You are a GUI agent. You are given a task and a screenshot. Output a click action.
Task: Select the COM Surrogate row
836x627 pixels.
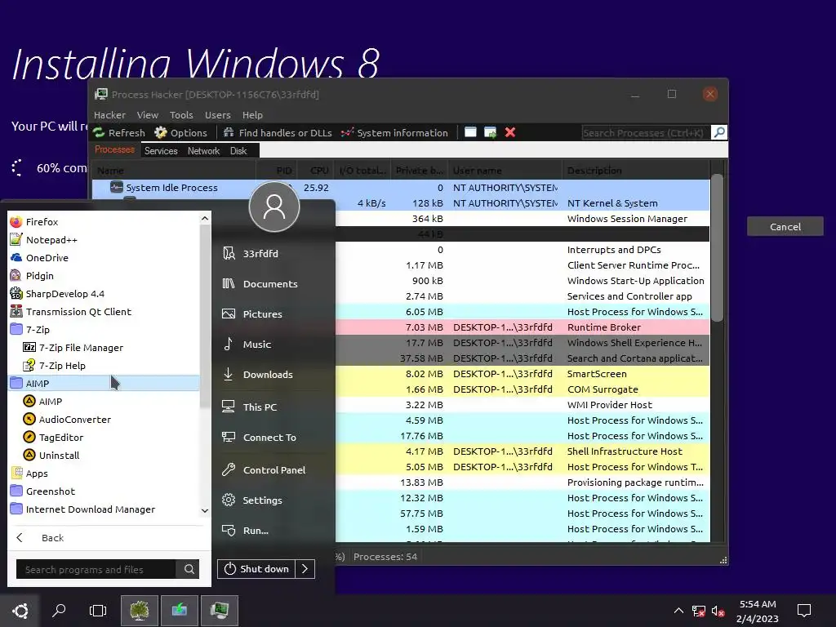coord(522,389)
